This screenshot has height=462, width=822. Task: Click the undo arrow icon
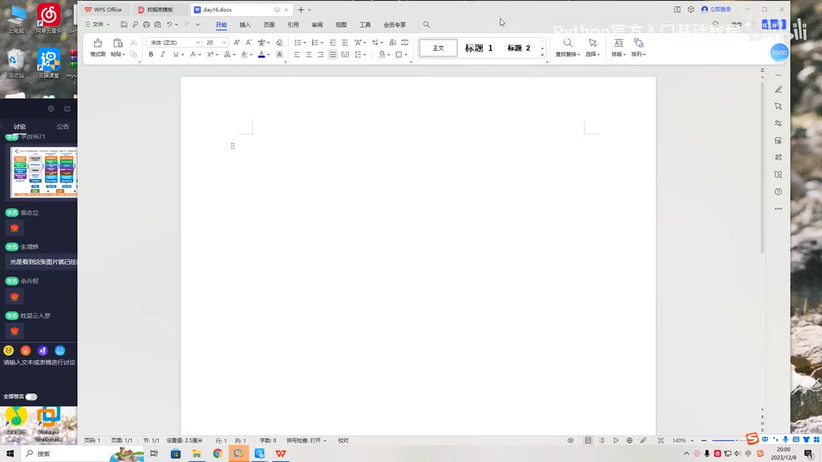tap(170, 24)
